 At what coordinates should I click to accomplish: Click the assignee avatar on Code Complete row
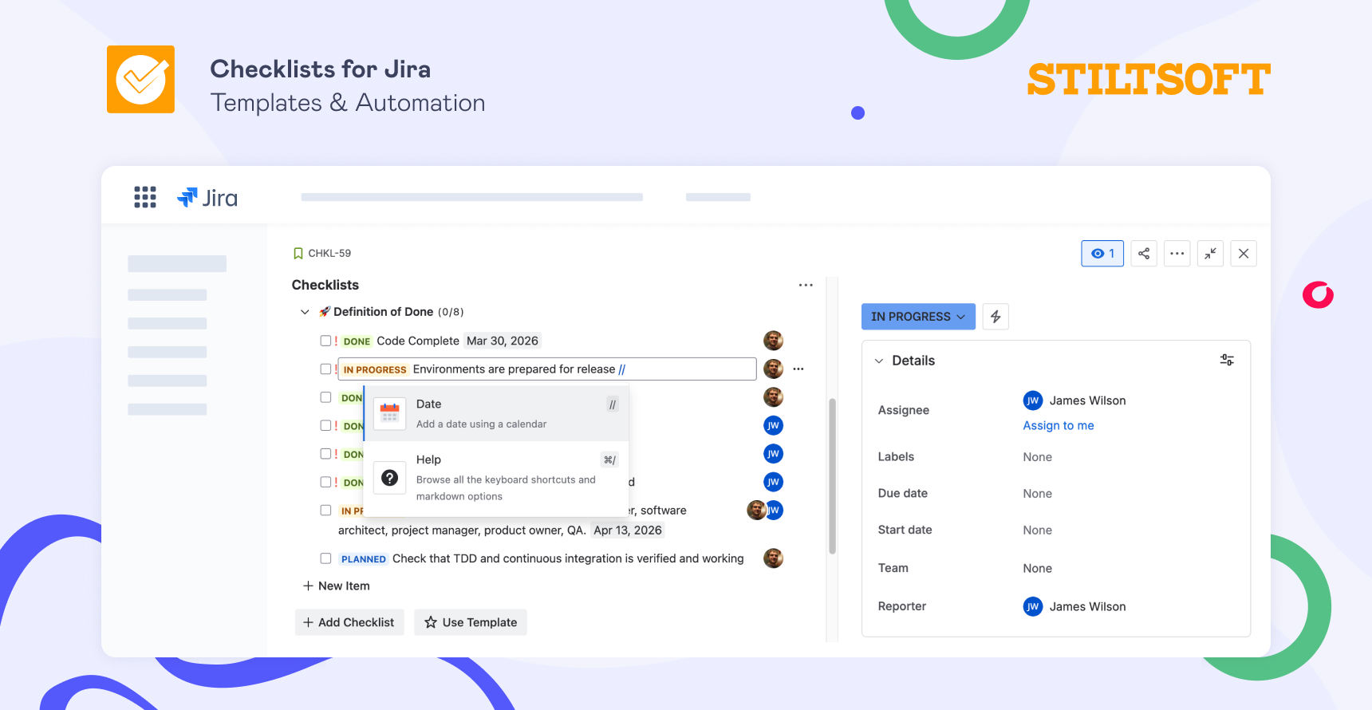point(773,341)
